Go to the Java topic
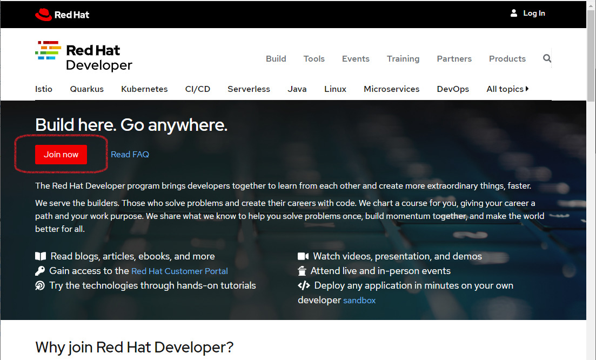This screenshot has height=360, width=596. pos(297,89)
